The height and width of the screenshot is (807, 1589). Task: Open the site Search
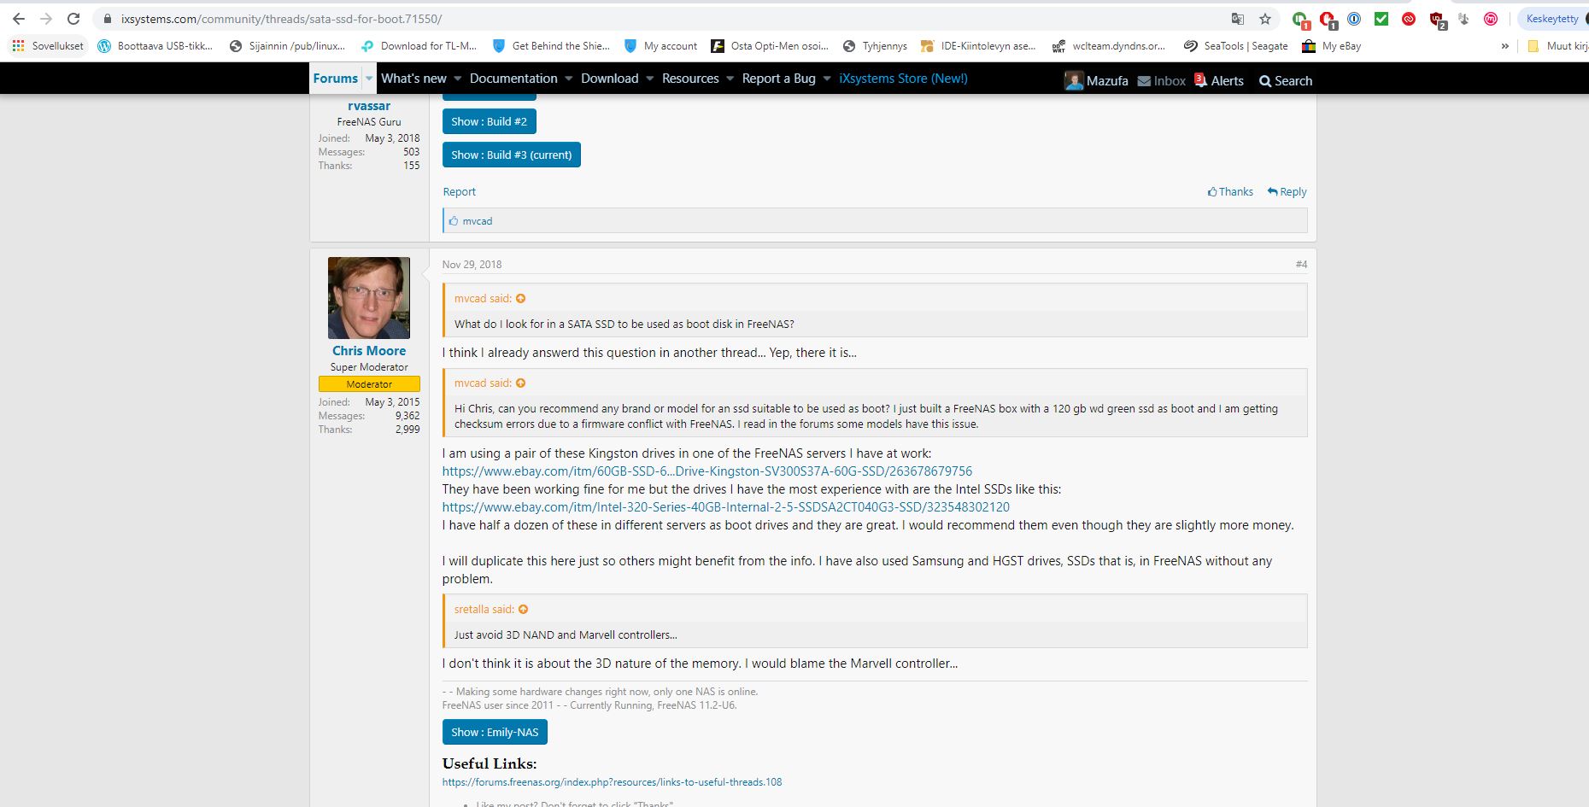tap(1286, 81)
